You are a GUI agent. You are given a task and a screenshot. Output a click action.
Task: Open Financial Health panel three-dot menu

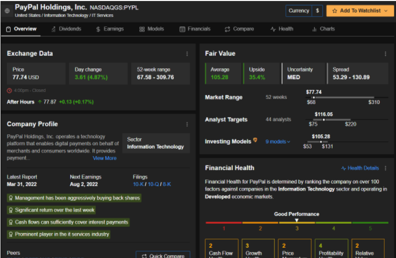click(385, 168)
